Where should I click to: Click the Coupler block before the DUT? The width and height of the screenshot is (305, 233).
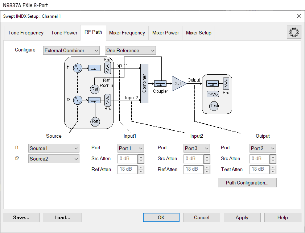(x=160, y=84)
